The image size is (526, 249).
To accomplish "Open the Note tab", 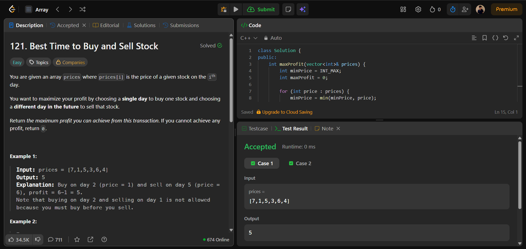I will [x=324, y=128].
